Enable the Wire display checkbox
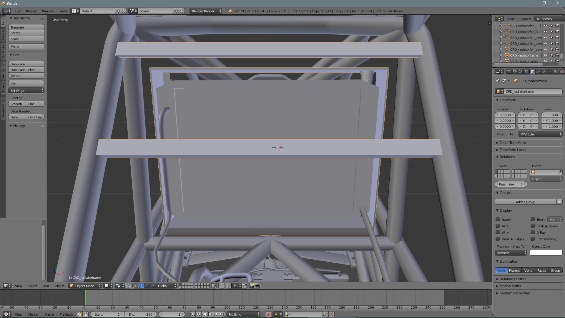Screen dimensions: 565x318 498,232
